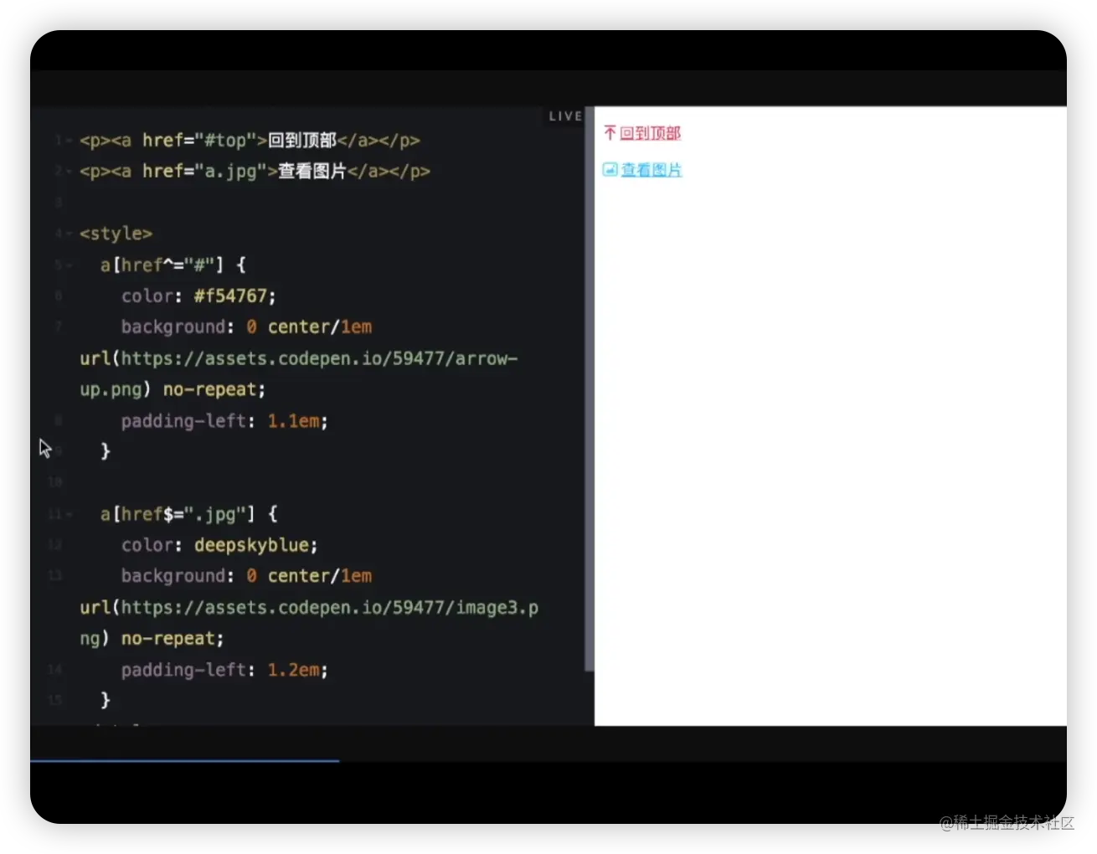1097x854 pixels.
Task: Click the padding-left: 1.2em declaration
Action: [224, 670]
